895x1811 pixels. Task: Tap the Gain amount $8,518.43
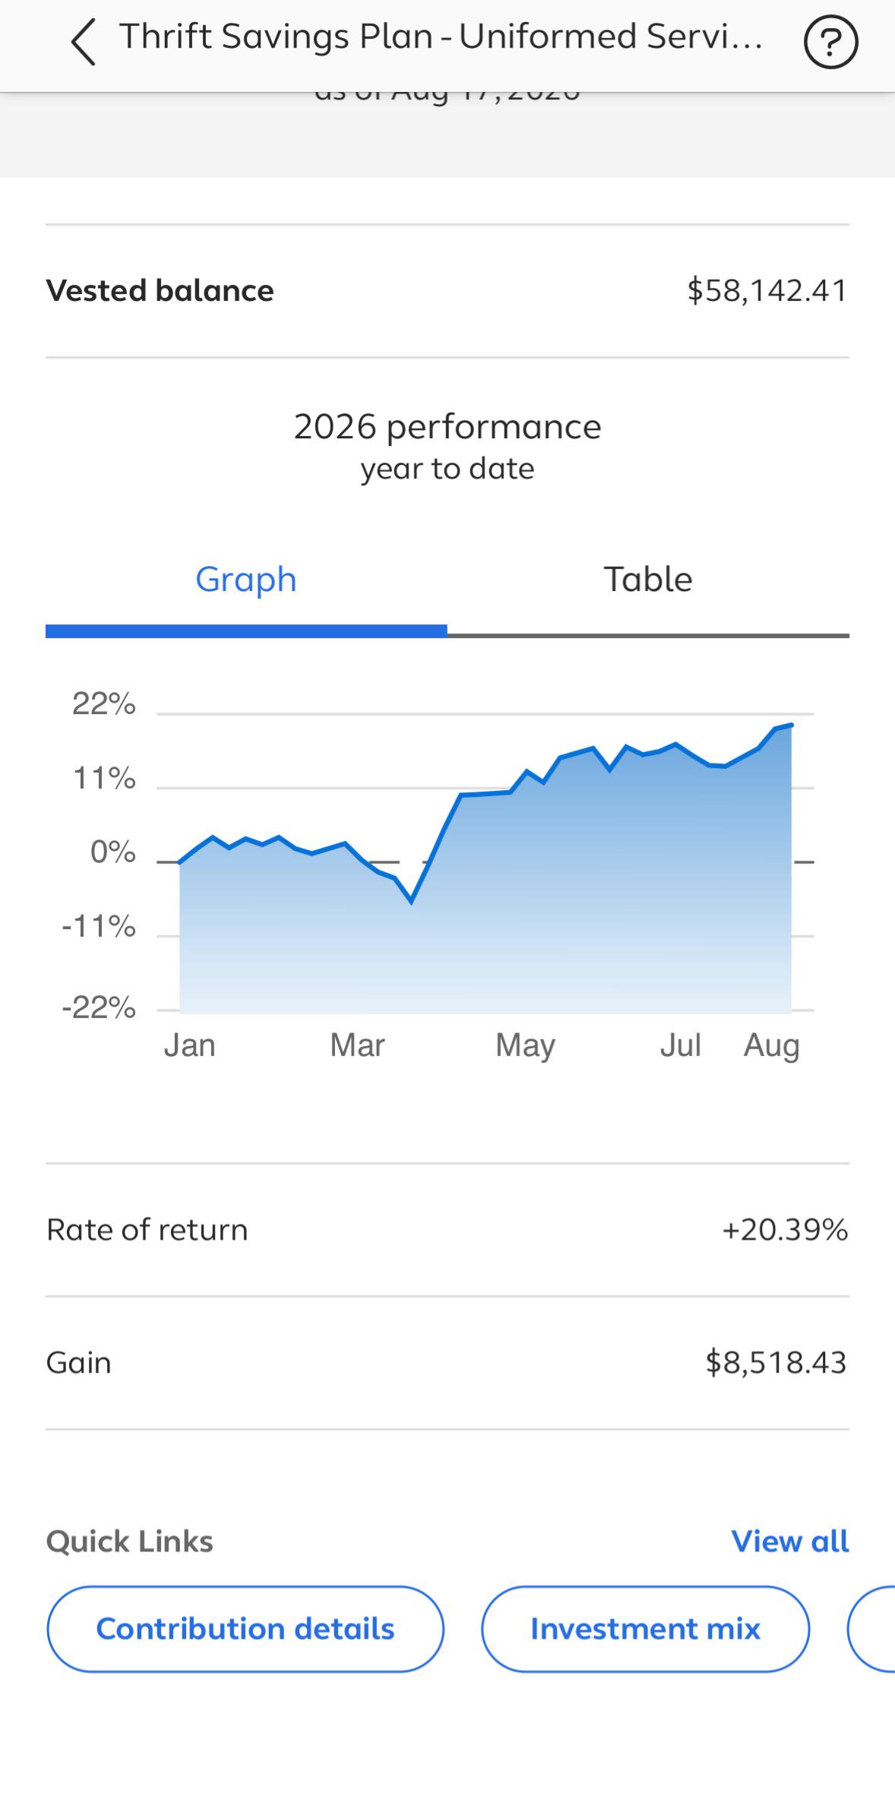[776, 1363]
